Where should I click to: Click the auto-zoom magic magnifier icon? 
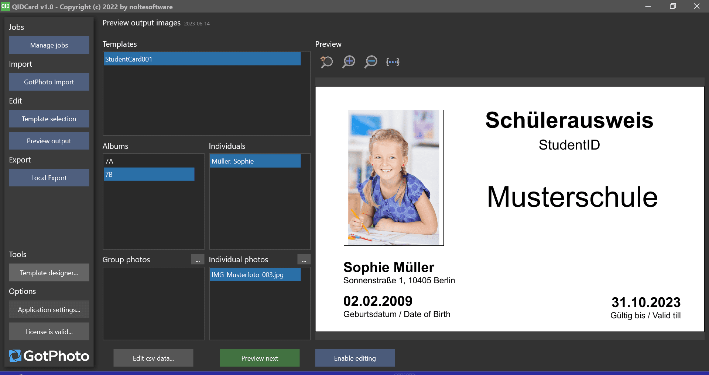[326, 62]
